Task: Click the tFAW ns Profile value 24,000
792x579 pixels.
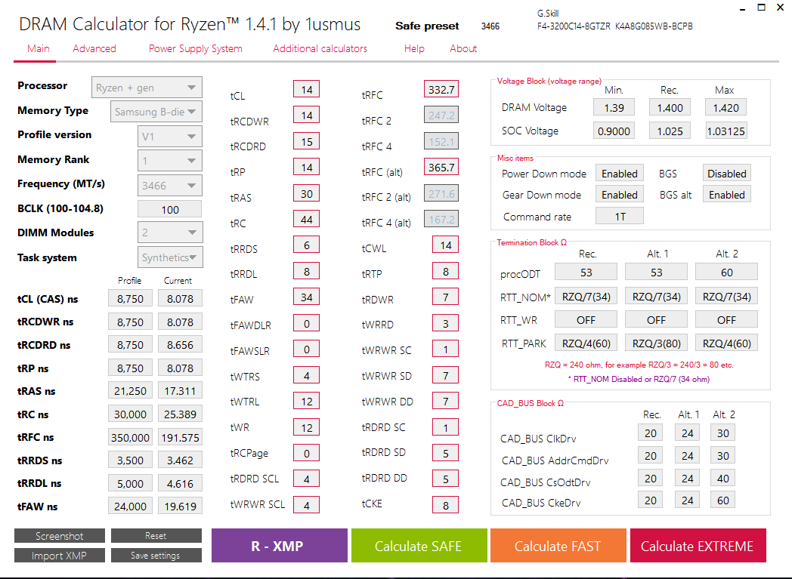Action: click(x=130, y=506)
